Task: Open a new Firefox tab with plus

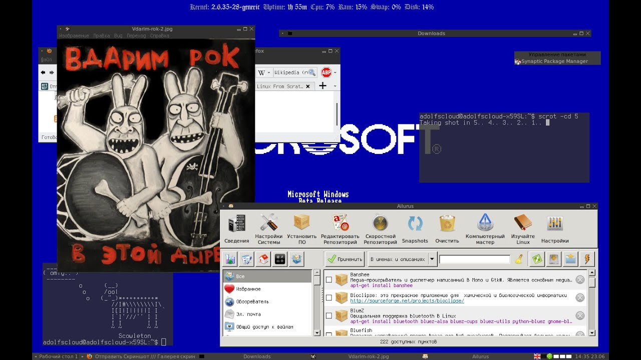Action: [x=323, y=86]
